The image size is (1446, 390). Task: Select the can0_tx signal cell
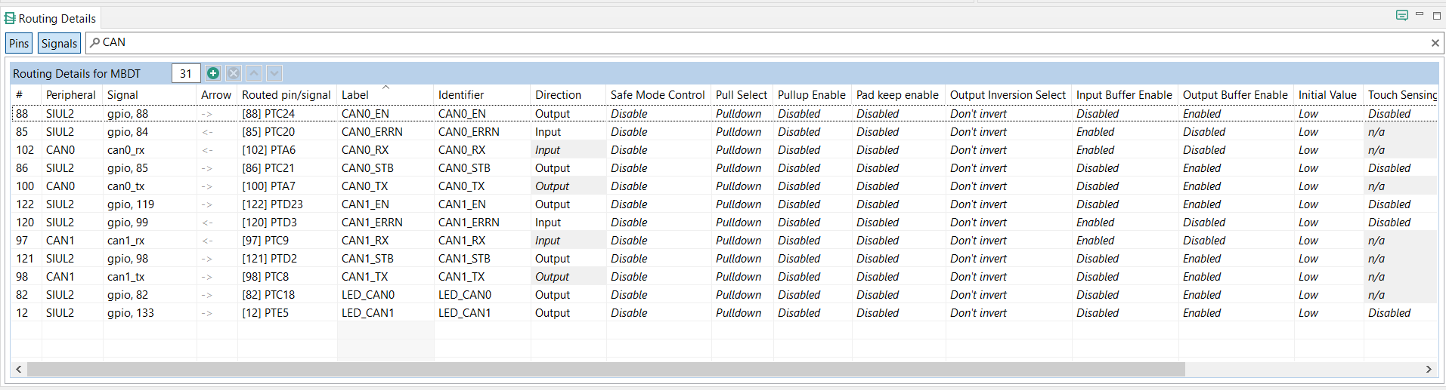click(150, 186)
